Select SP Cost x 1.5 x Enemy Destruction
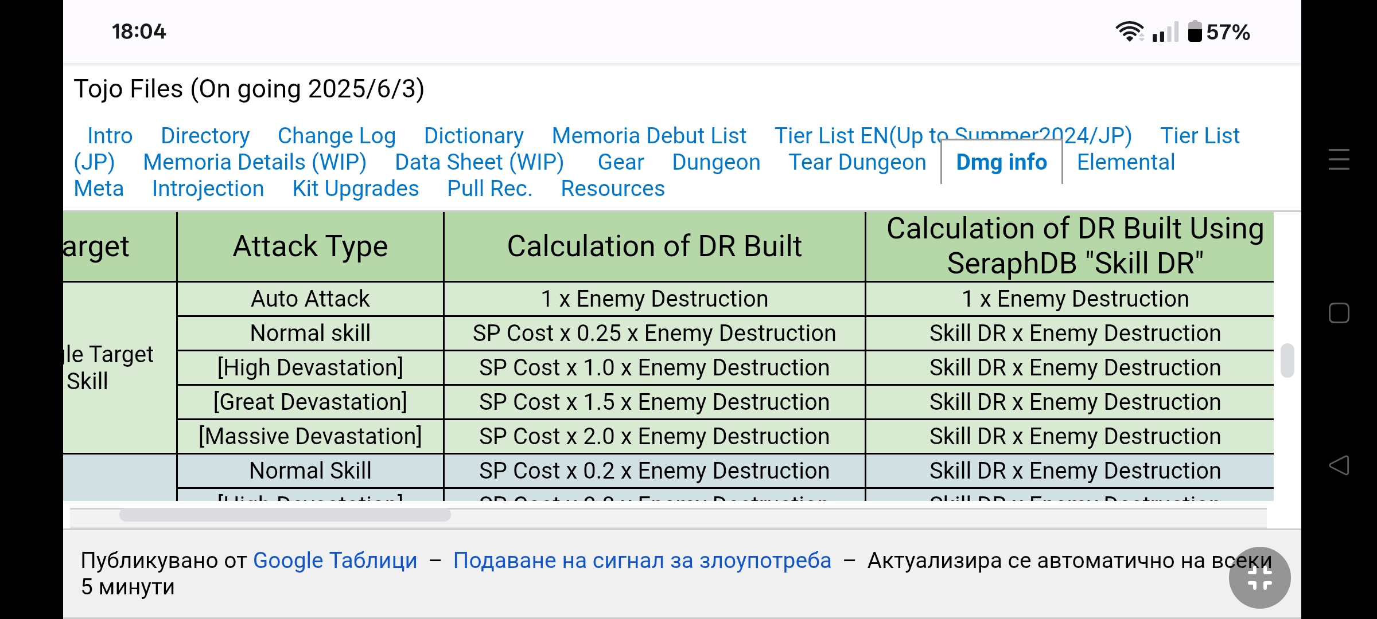 click(x=654, y=402)
